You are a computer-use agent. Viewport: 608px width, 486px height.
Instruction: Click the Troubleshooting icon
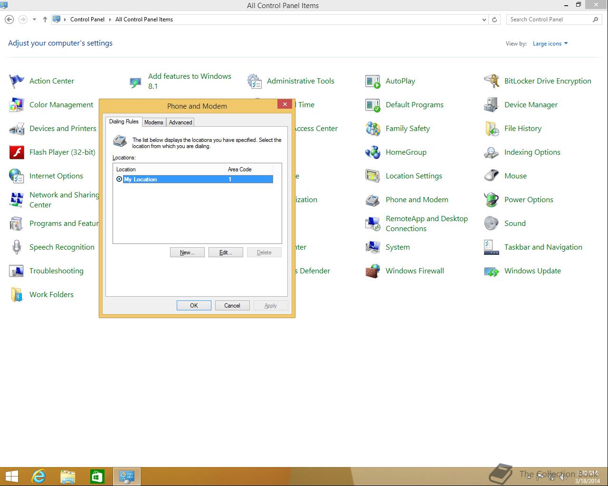pos(17,271)
